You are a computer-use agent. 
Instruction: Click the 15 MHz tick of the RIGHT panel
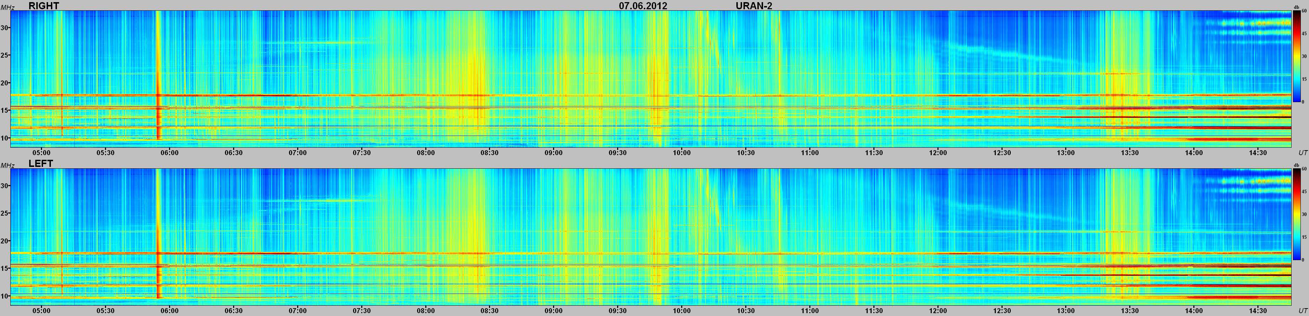5,110
